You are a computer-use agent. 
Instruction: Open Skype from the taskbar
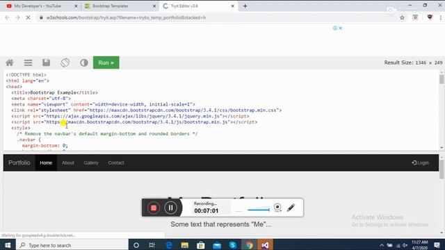[233, 245]
